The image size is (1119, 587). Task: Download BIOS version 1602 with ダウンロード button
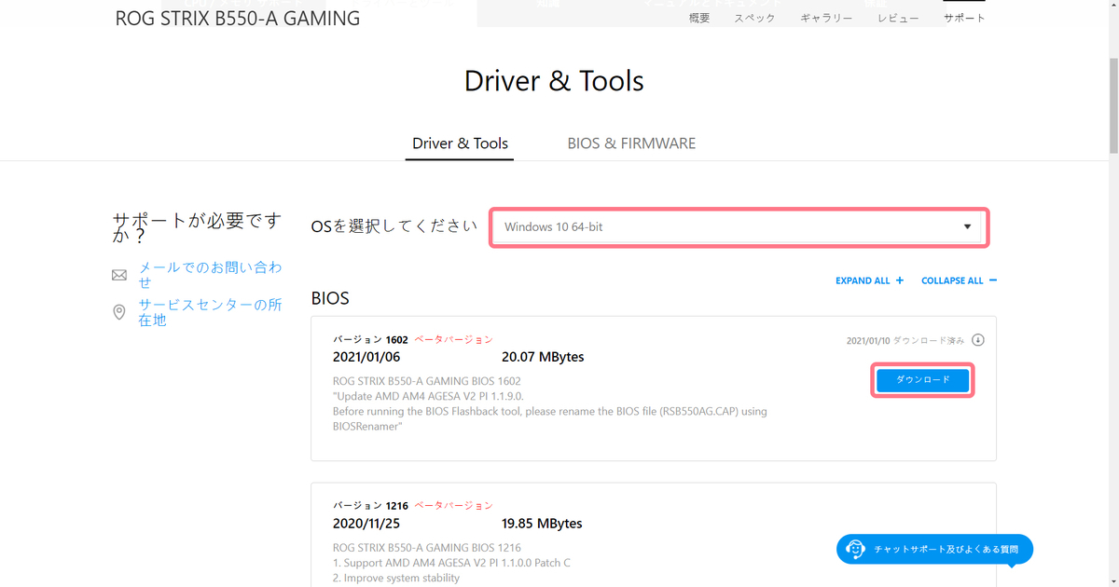tap(923, 380)
